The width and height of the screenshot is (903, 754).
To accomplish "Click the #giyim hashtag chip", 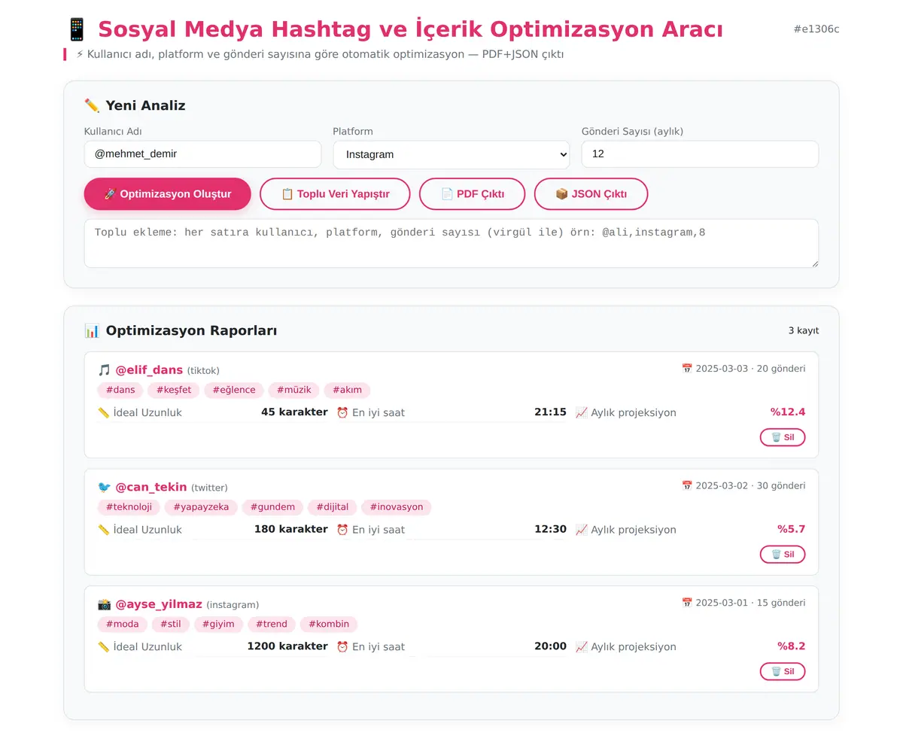I will tap(218, 624).
